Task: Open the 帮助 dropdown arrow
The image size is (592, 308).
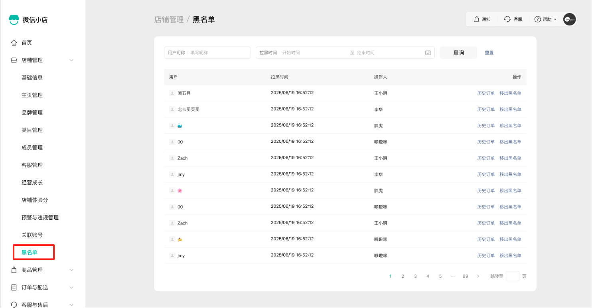Action: click(x=555, y=19)
